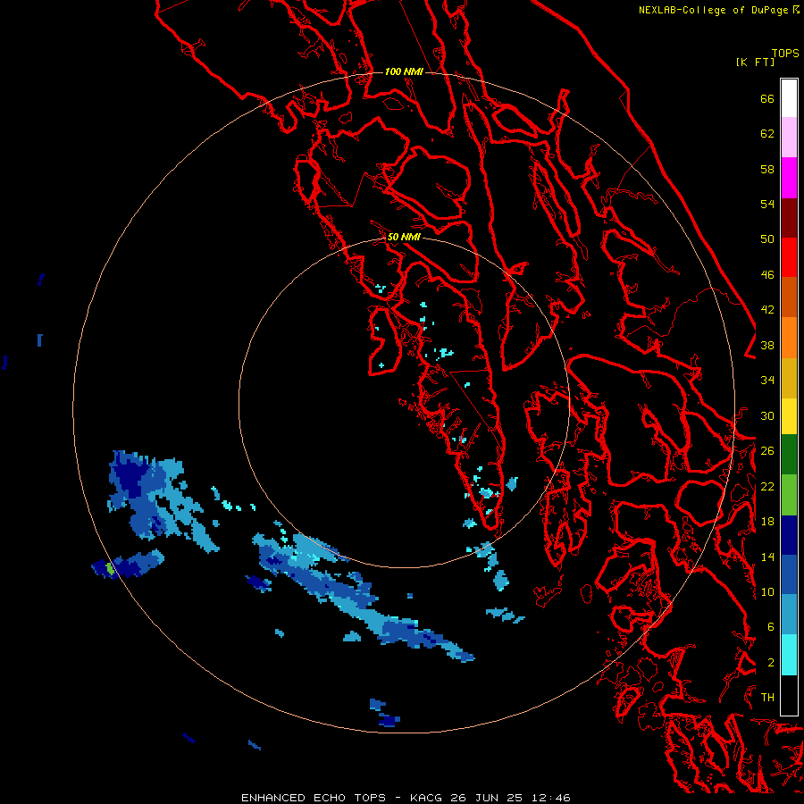Screen dimensions: 804x804
Task: Click the dark orange 42 kft legend swatch
Action: click(789, 297)
